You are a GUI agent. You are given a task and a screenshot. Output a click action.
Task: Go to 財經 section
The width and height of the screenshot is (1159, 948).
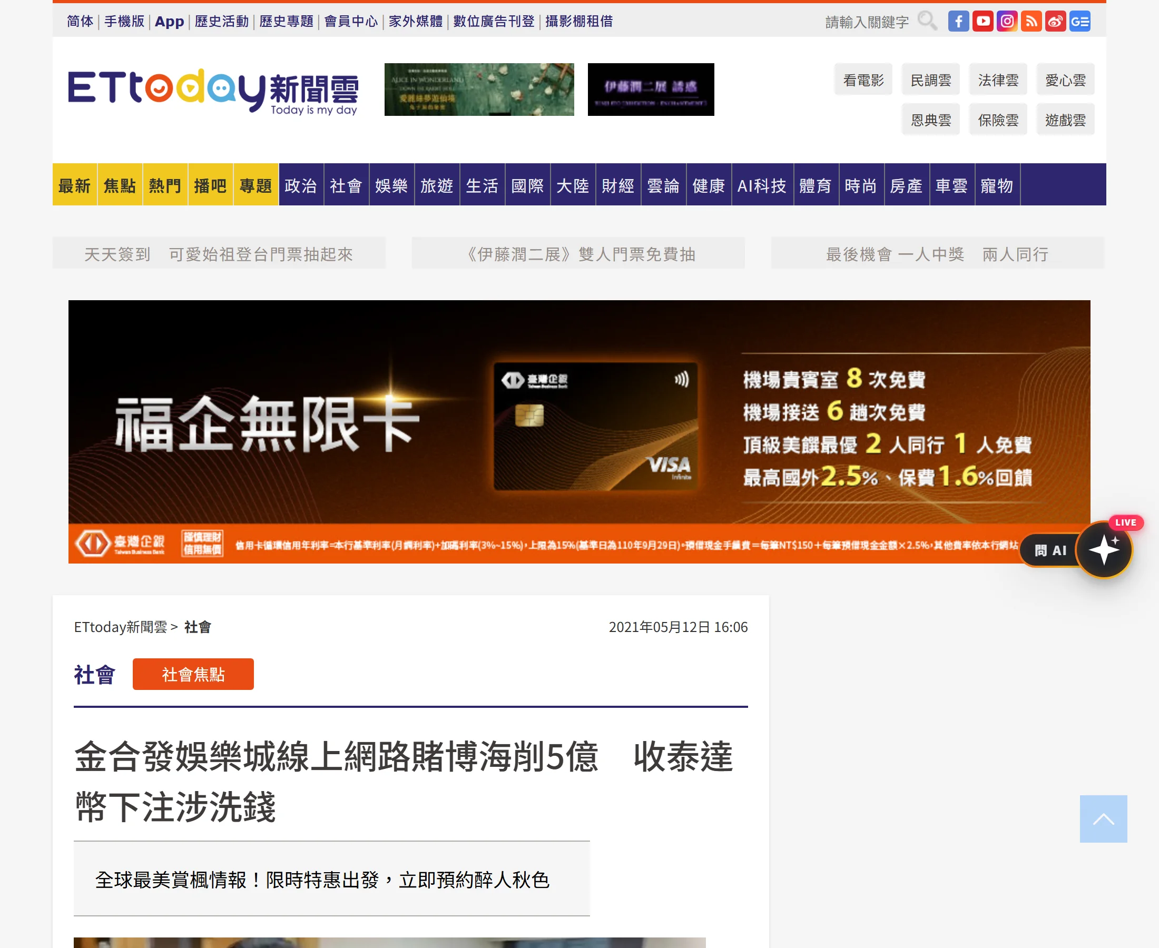click(618, 185)
